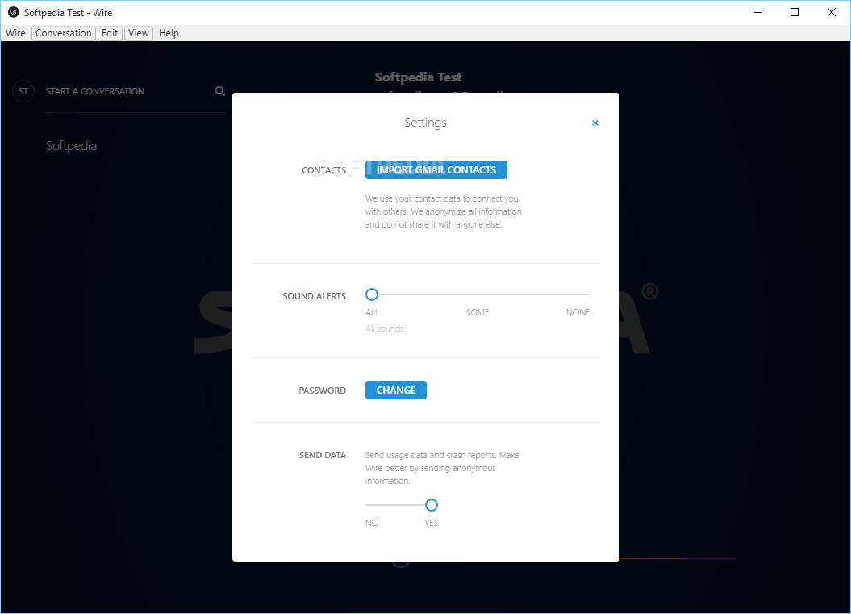
Task: Click the PASSWORD section label
Action: [x=323, y=391]
